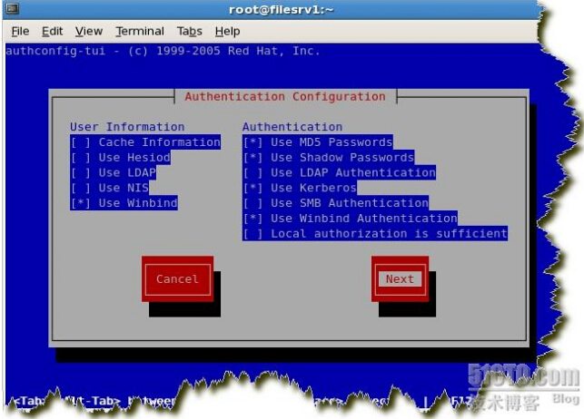Open the File menu
Image resolution: width=584 pixels, height=419 pixels.
click(20, 31)
